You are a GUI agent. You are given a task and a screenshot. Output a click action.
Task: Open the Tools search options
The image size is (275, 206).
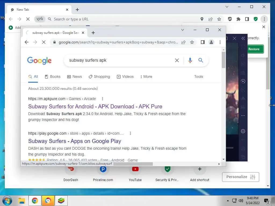[198, 76]
